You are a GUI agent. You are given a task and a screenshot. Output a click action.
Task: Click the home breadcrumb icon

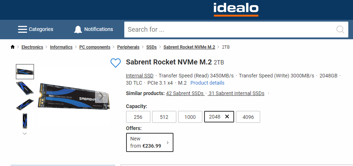[13, 47]
